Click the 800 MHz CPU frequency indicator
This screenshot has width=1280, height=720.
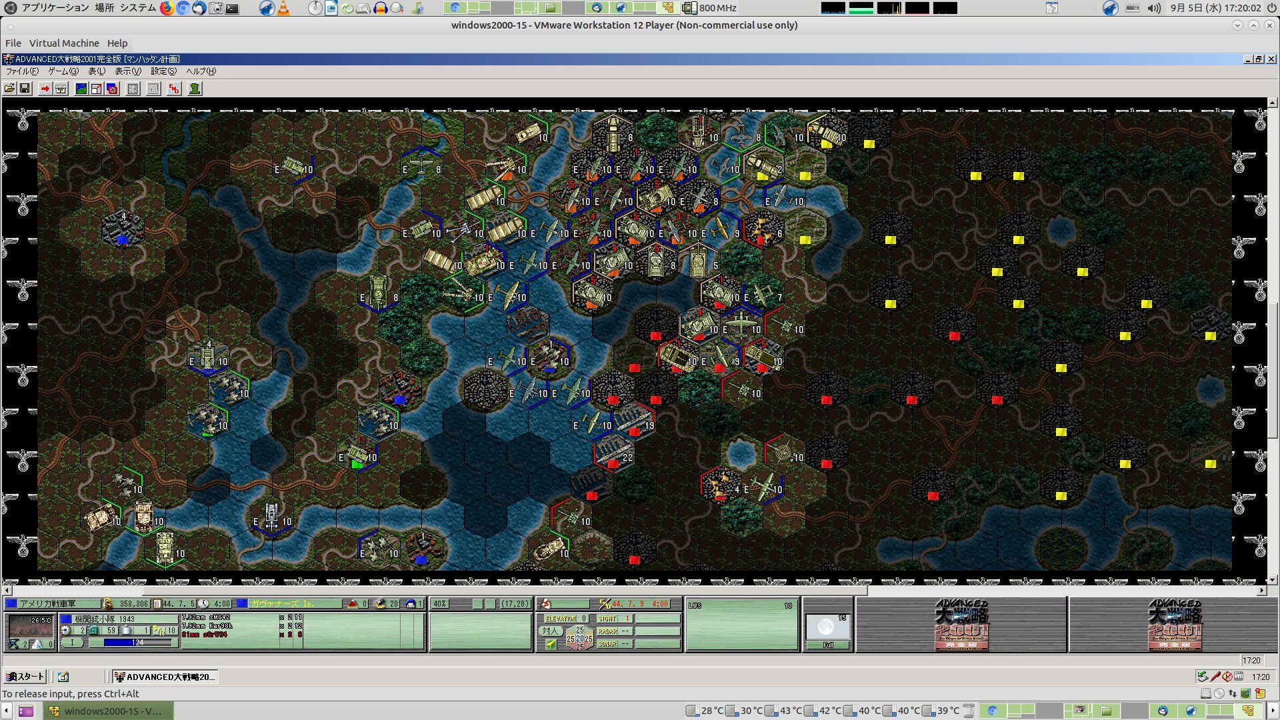(709, 8)
